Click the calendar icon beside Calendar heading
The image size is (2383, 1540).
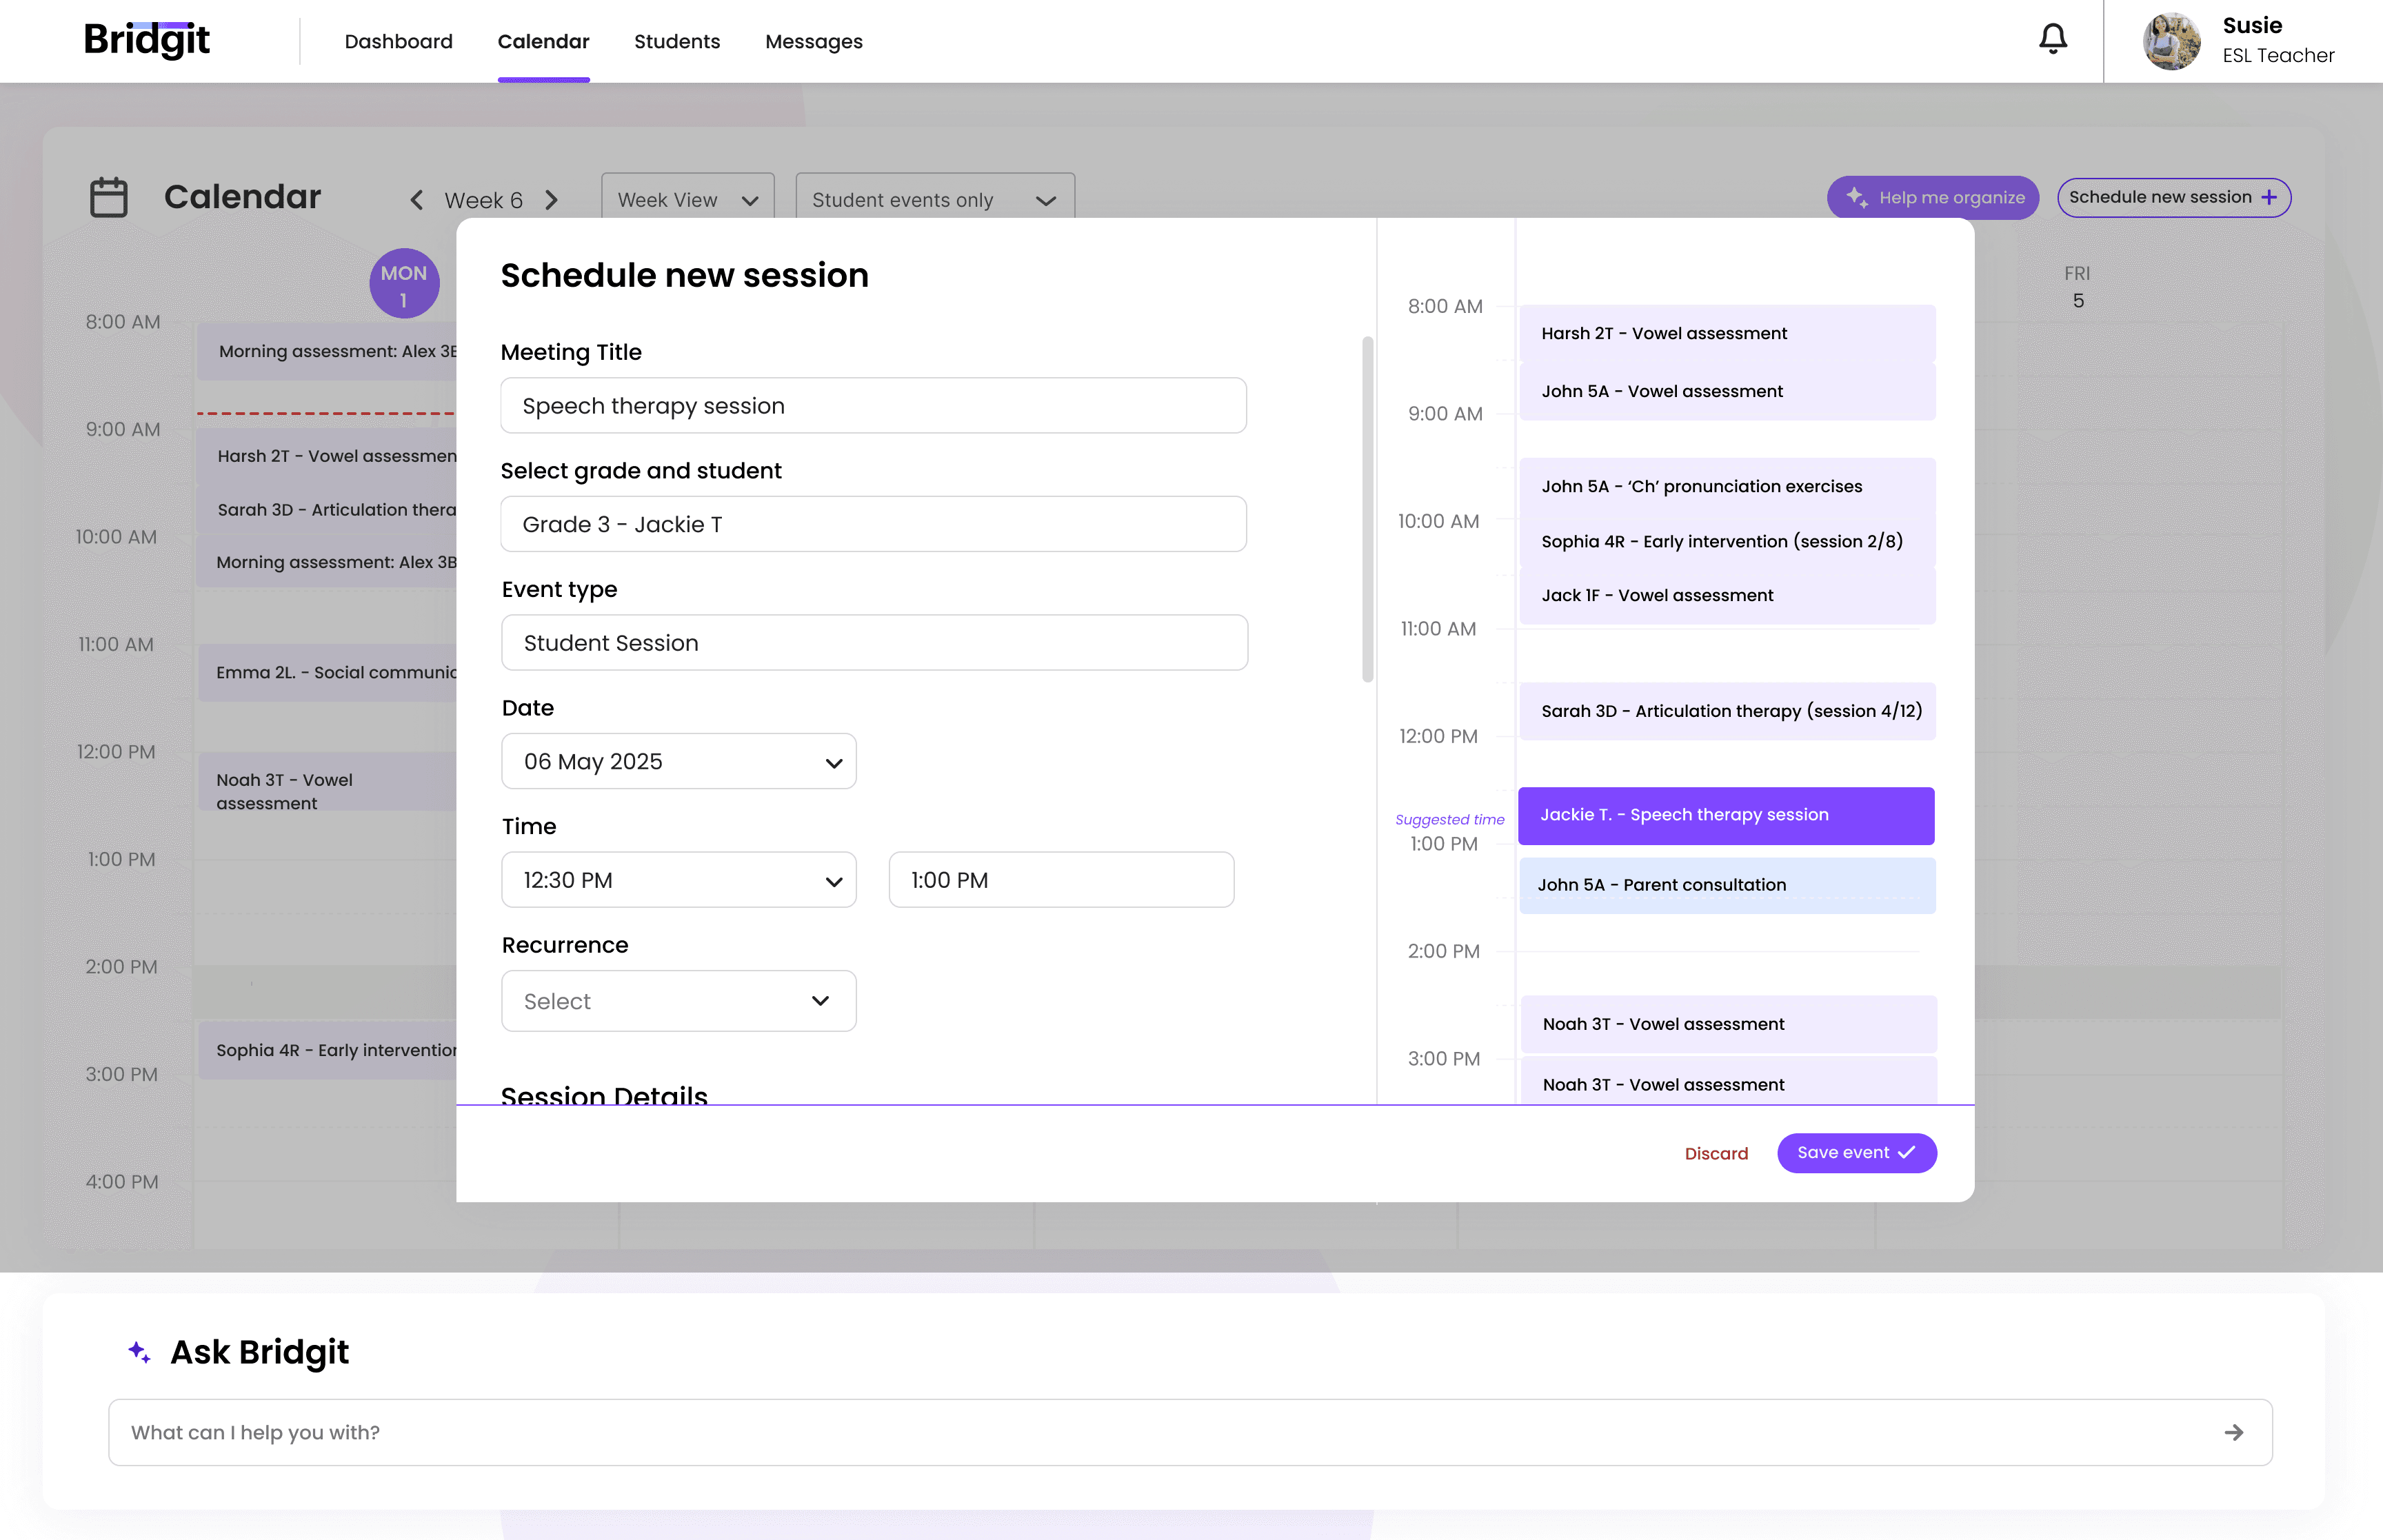pyautogui.click(x=108, y=197)
